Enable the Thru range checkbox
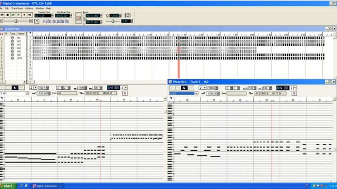 (84, 22)
